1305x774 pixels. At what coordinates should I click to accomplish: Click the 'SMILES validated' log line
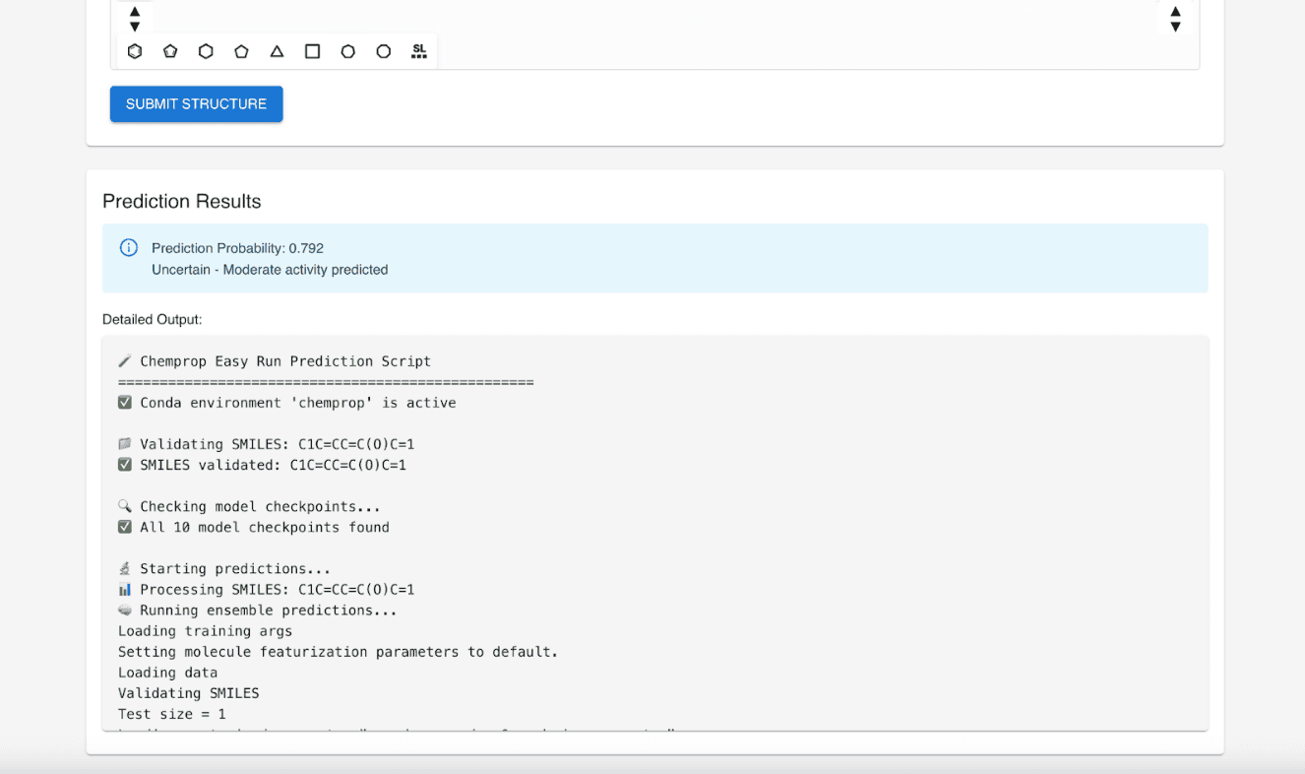273,465
